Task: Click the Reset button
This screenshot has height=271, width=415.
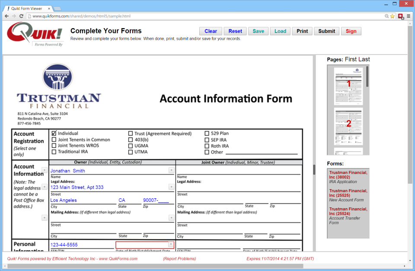Action: (235, 31)
